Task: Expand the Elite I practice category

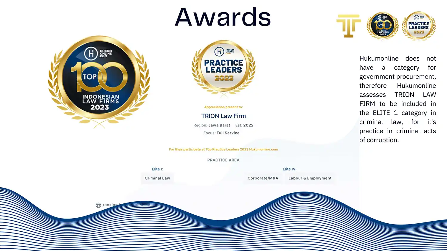Action: pos(157,169)
